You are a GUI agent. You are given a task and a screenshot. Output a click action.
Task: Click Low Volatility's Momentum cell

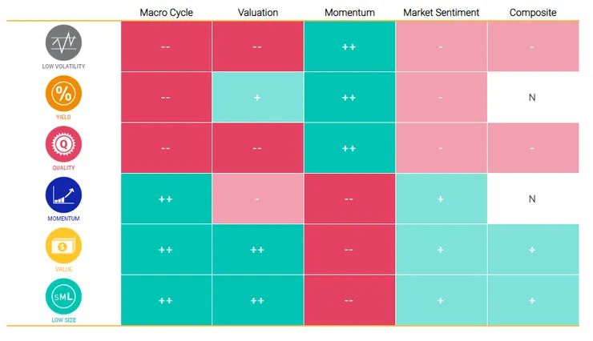(x=349, y=46)
